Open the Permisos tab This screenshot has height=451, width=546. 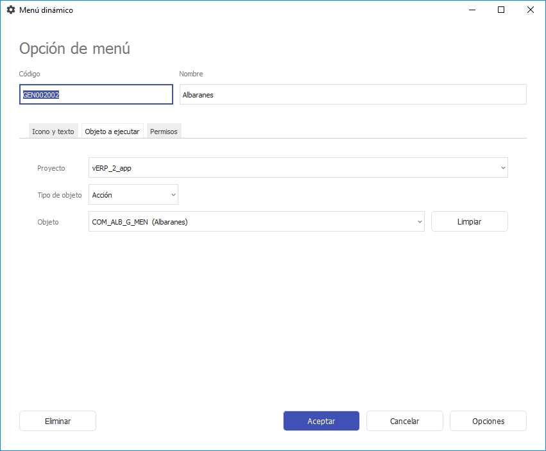[164, 131]
